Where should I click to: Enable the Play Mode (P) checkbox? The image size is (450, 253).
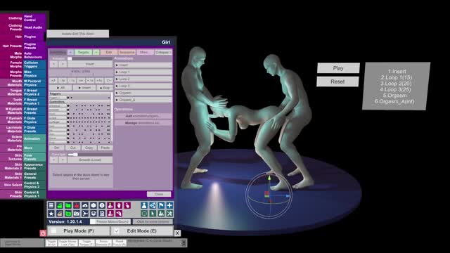pos(53,231)
